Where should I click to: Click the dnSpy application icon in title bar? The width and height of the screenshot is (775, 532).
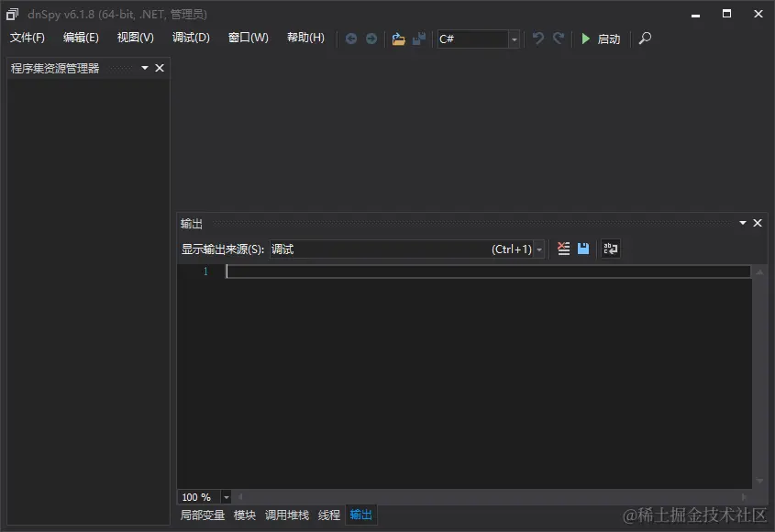[12, 15]
